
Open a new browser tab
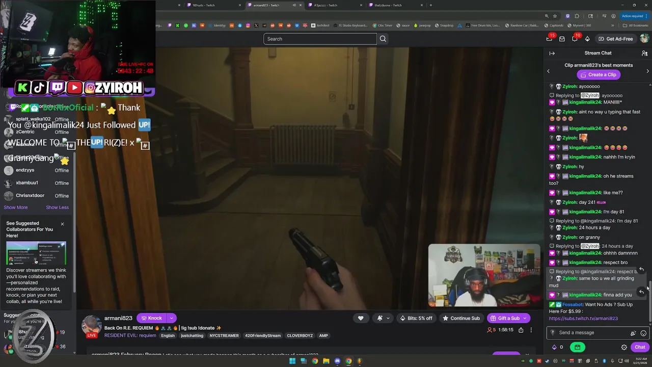431,5
